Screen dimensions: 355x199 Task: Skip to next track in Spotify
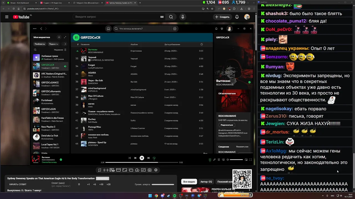click(148, 158)
